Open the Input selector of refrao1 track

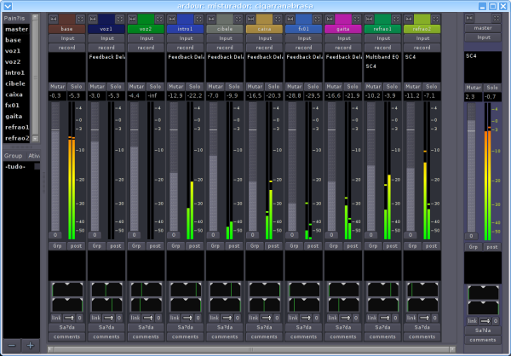coord(382,38)
